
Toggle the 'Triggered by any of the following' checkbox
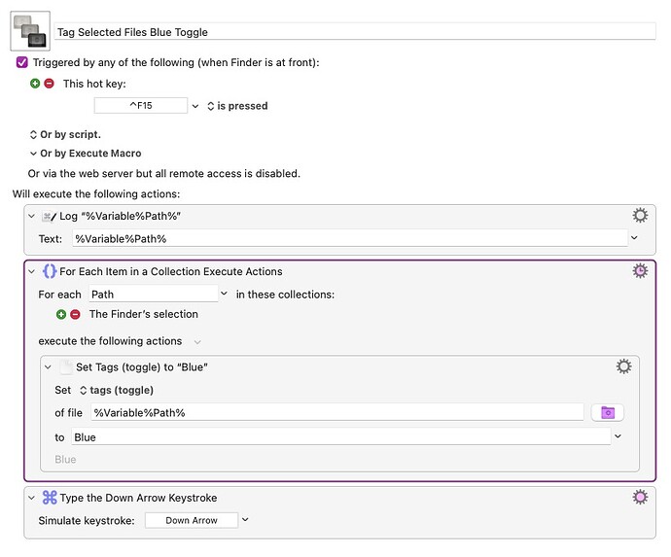(22, 62)
